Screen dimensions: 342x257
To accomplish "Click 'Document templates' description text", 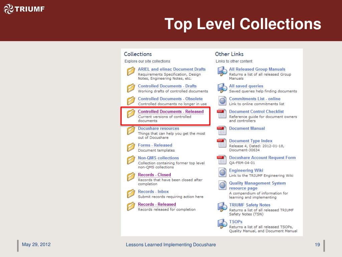I will pyautogui.click(x=156, y=150).
